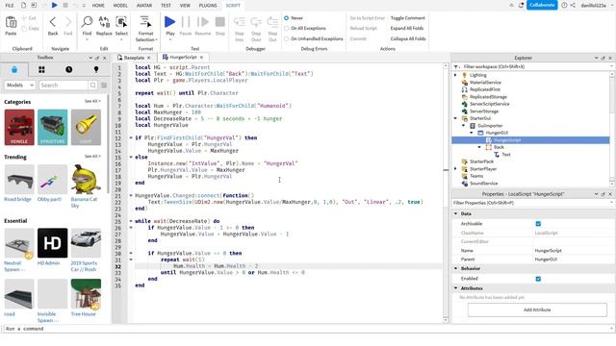The width and height of the screenshot is (616, 346).
Task: Click the Resume test icon
Action: coord(203,22)
